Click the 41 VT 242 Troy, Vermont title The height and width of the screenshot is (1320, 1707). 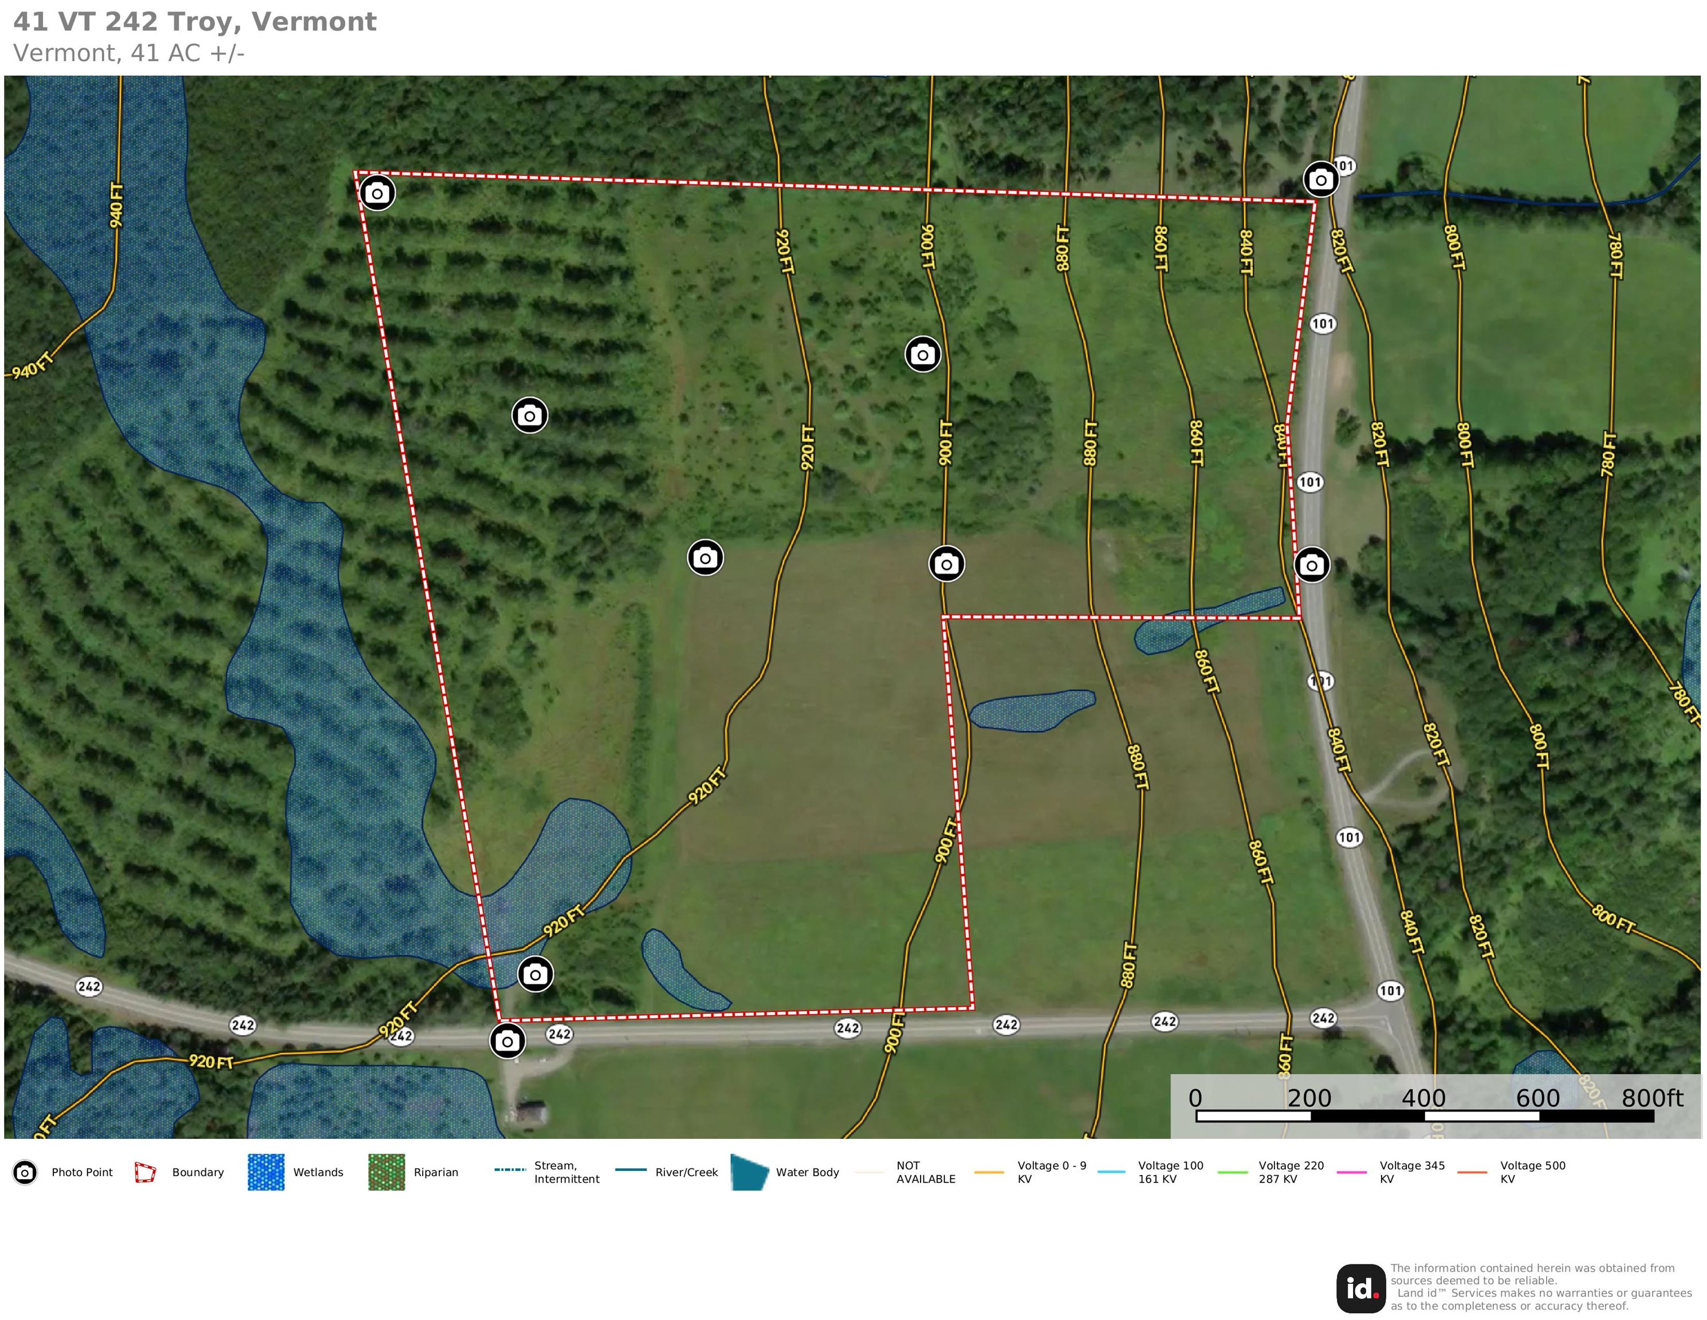(x=195, y=22)
